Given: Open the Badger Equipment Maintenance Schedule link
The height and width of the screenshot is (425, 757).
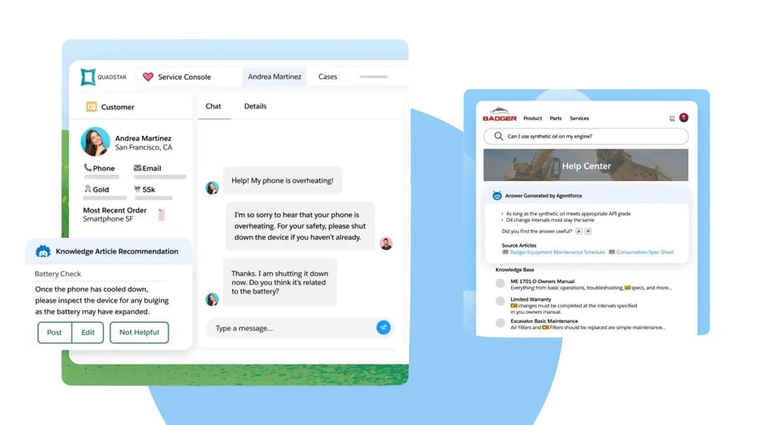Looking at the screenshot, I should (557, 252).
